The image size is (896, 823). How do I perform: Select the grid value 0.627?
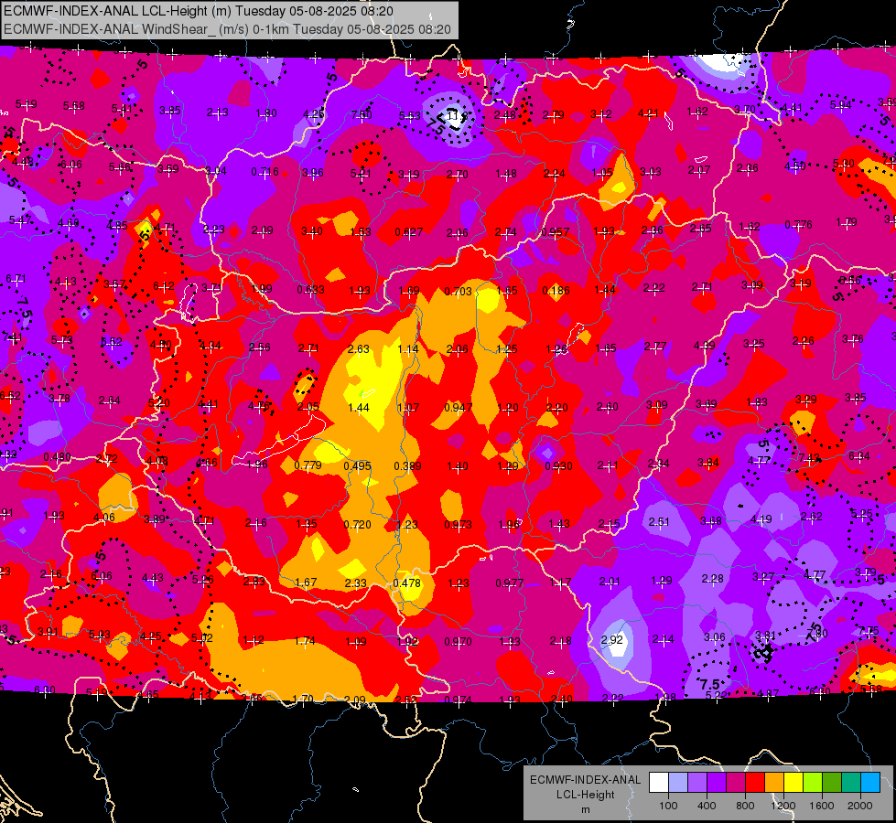(409, 232)
